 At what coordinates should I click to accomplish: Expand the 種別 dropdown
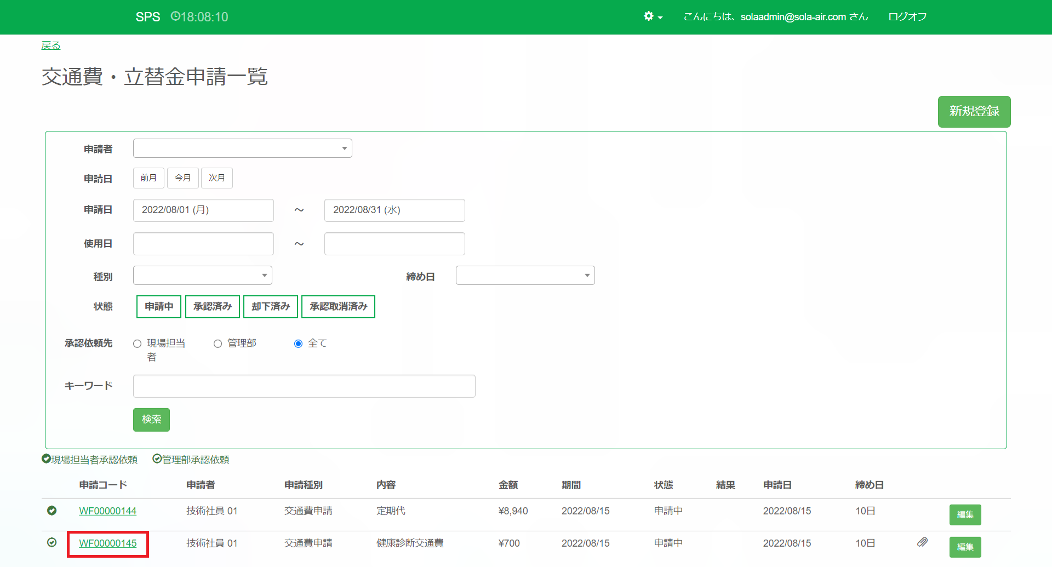[x=202, y=276]
